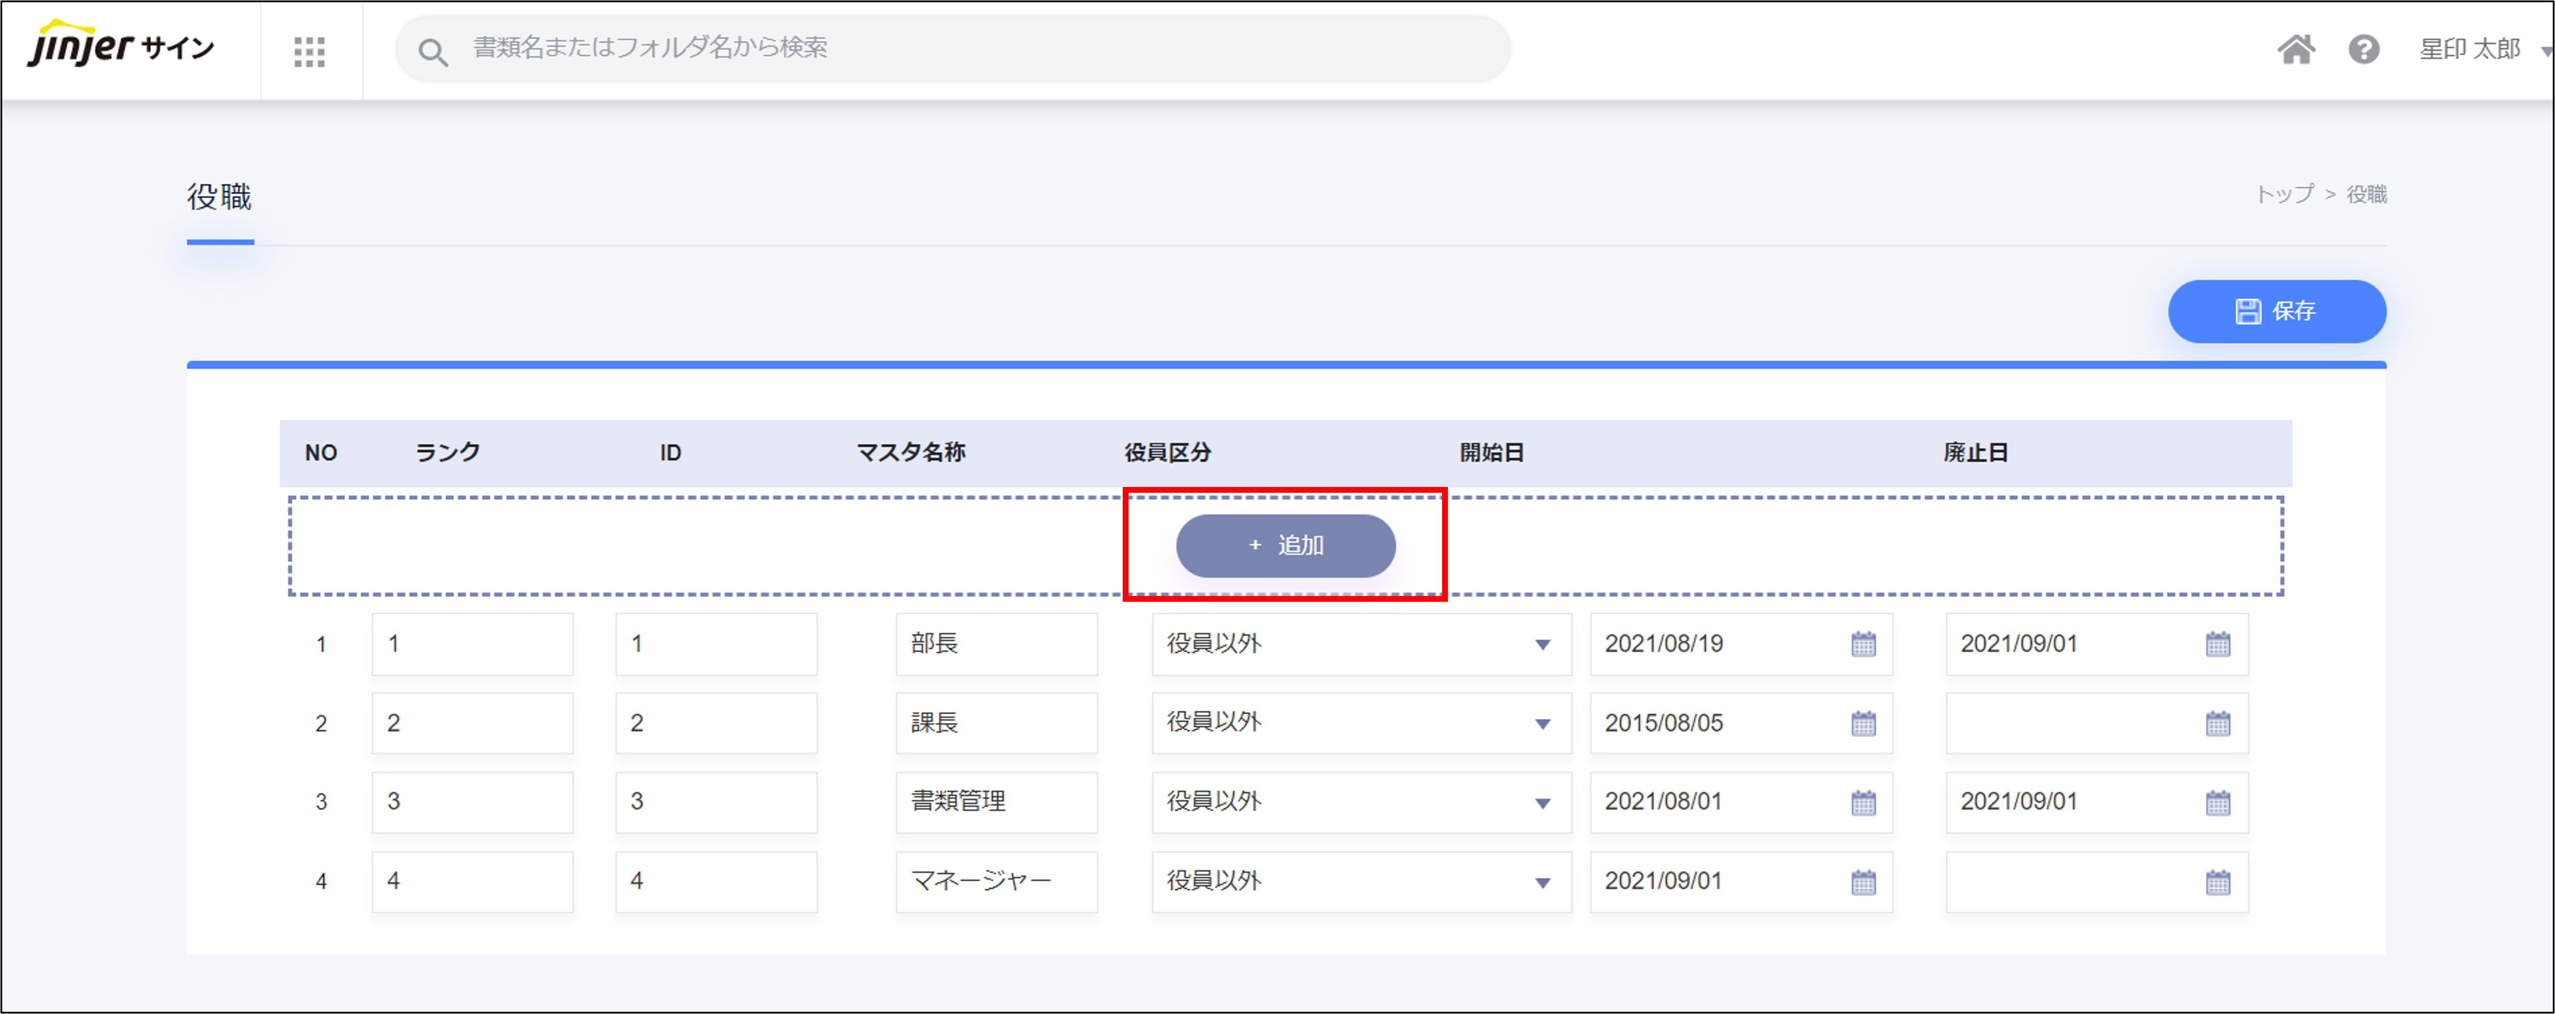
Task: Click the 保存 save button
Action: tap(2276, 311)
